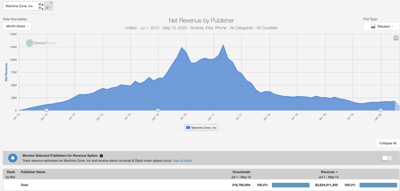Click the bell alert icon

click(x=13, y=158)
